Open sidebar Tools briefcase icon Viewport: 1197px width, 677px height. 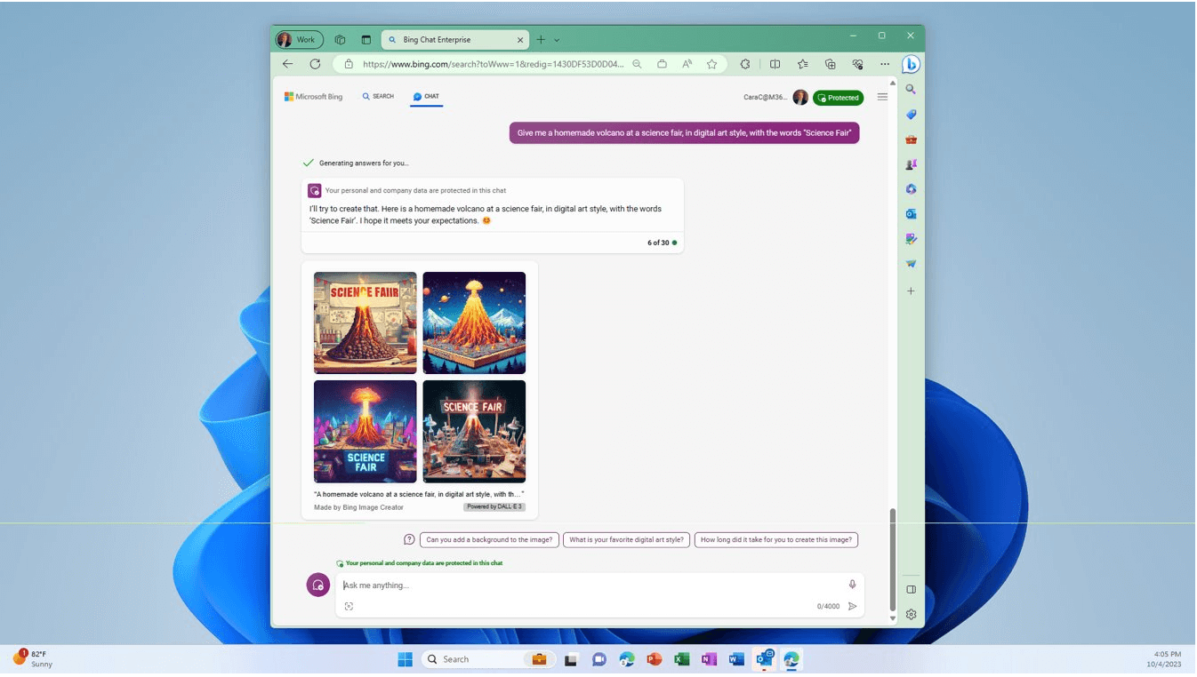click(x=911, y=139)
